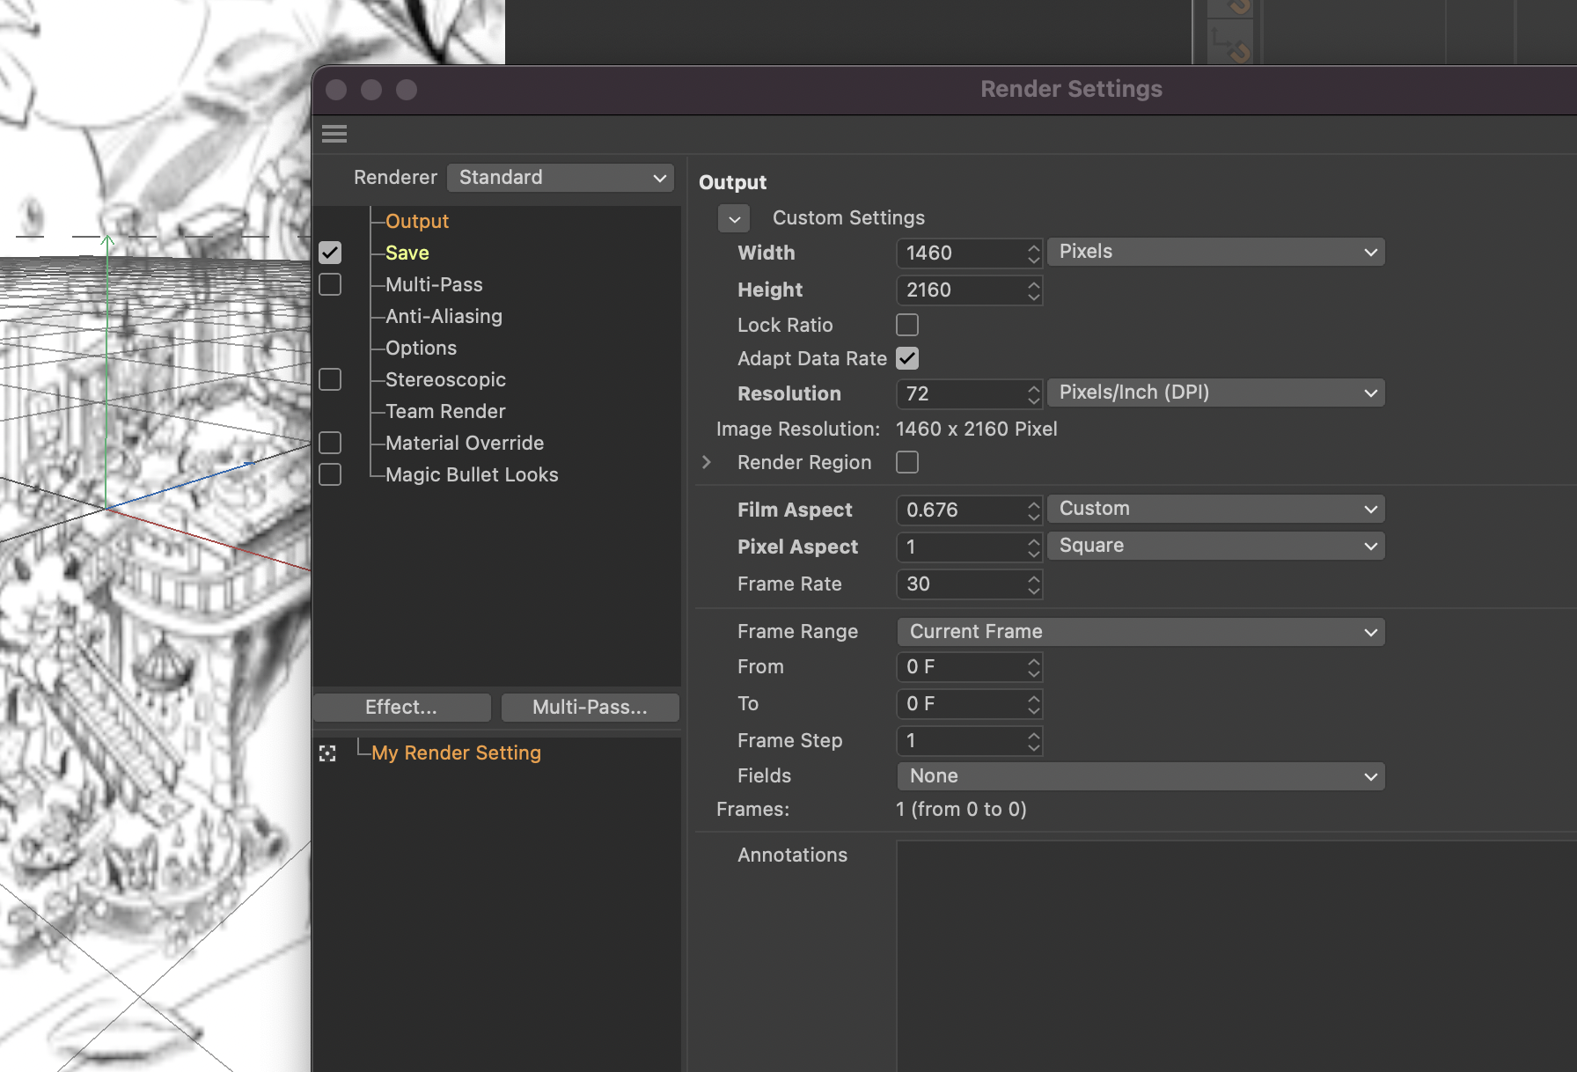This screenshot has width=1577, height=1072.
Task: Enable the Stereoscopic checkbox
Action: coord(330,379)
